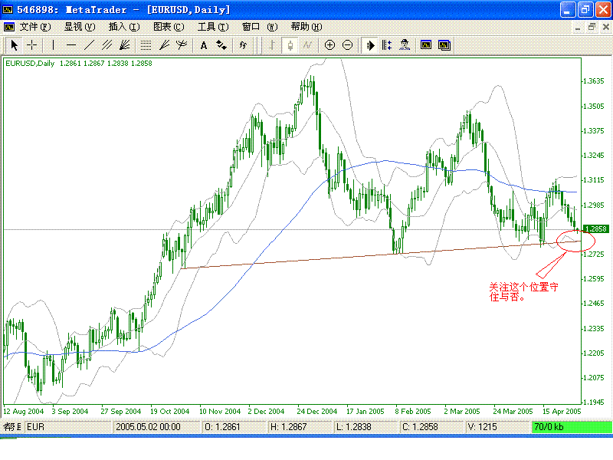
Task: Select the Fibonacci fan tool
Action: pos(164,45)
